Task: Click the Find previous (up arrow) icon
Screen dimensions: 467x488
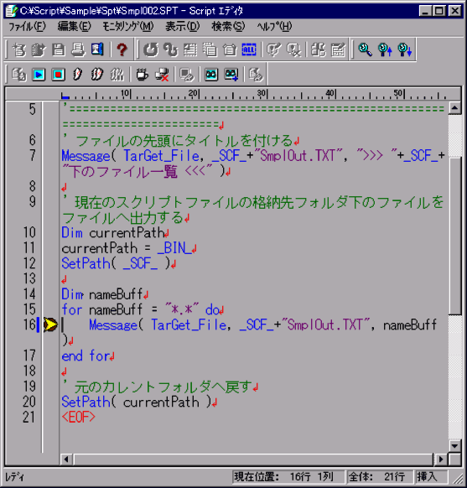Action: [385, 49]
